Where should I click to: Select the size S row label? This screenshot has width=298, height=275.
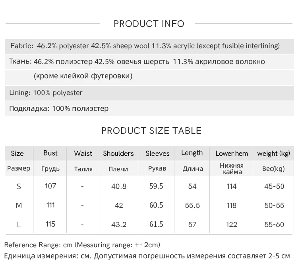19,186
